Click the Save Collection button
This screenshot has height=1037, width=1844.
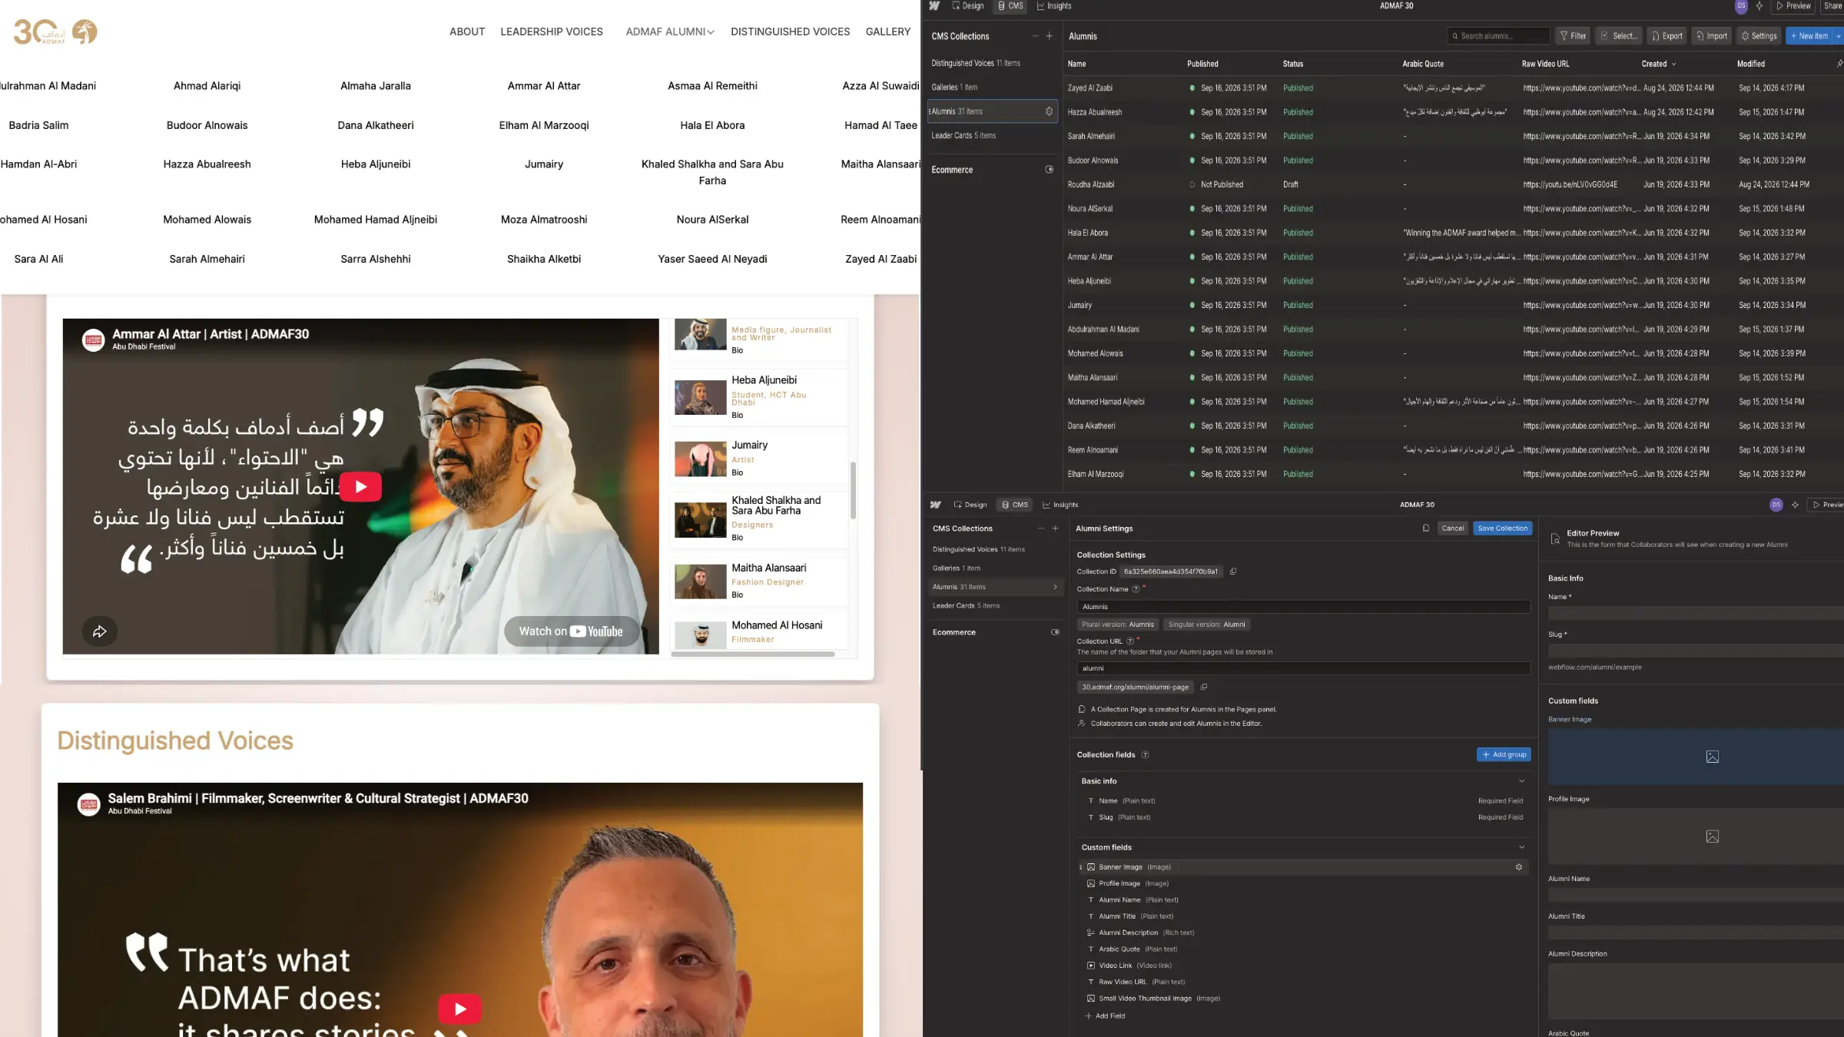pos(1502,528)
